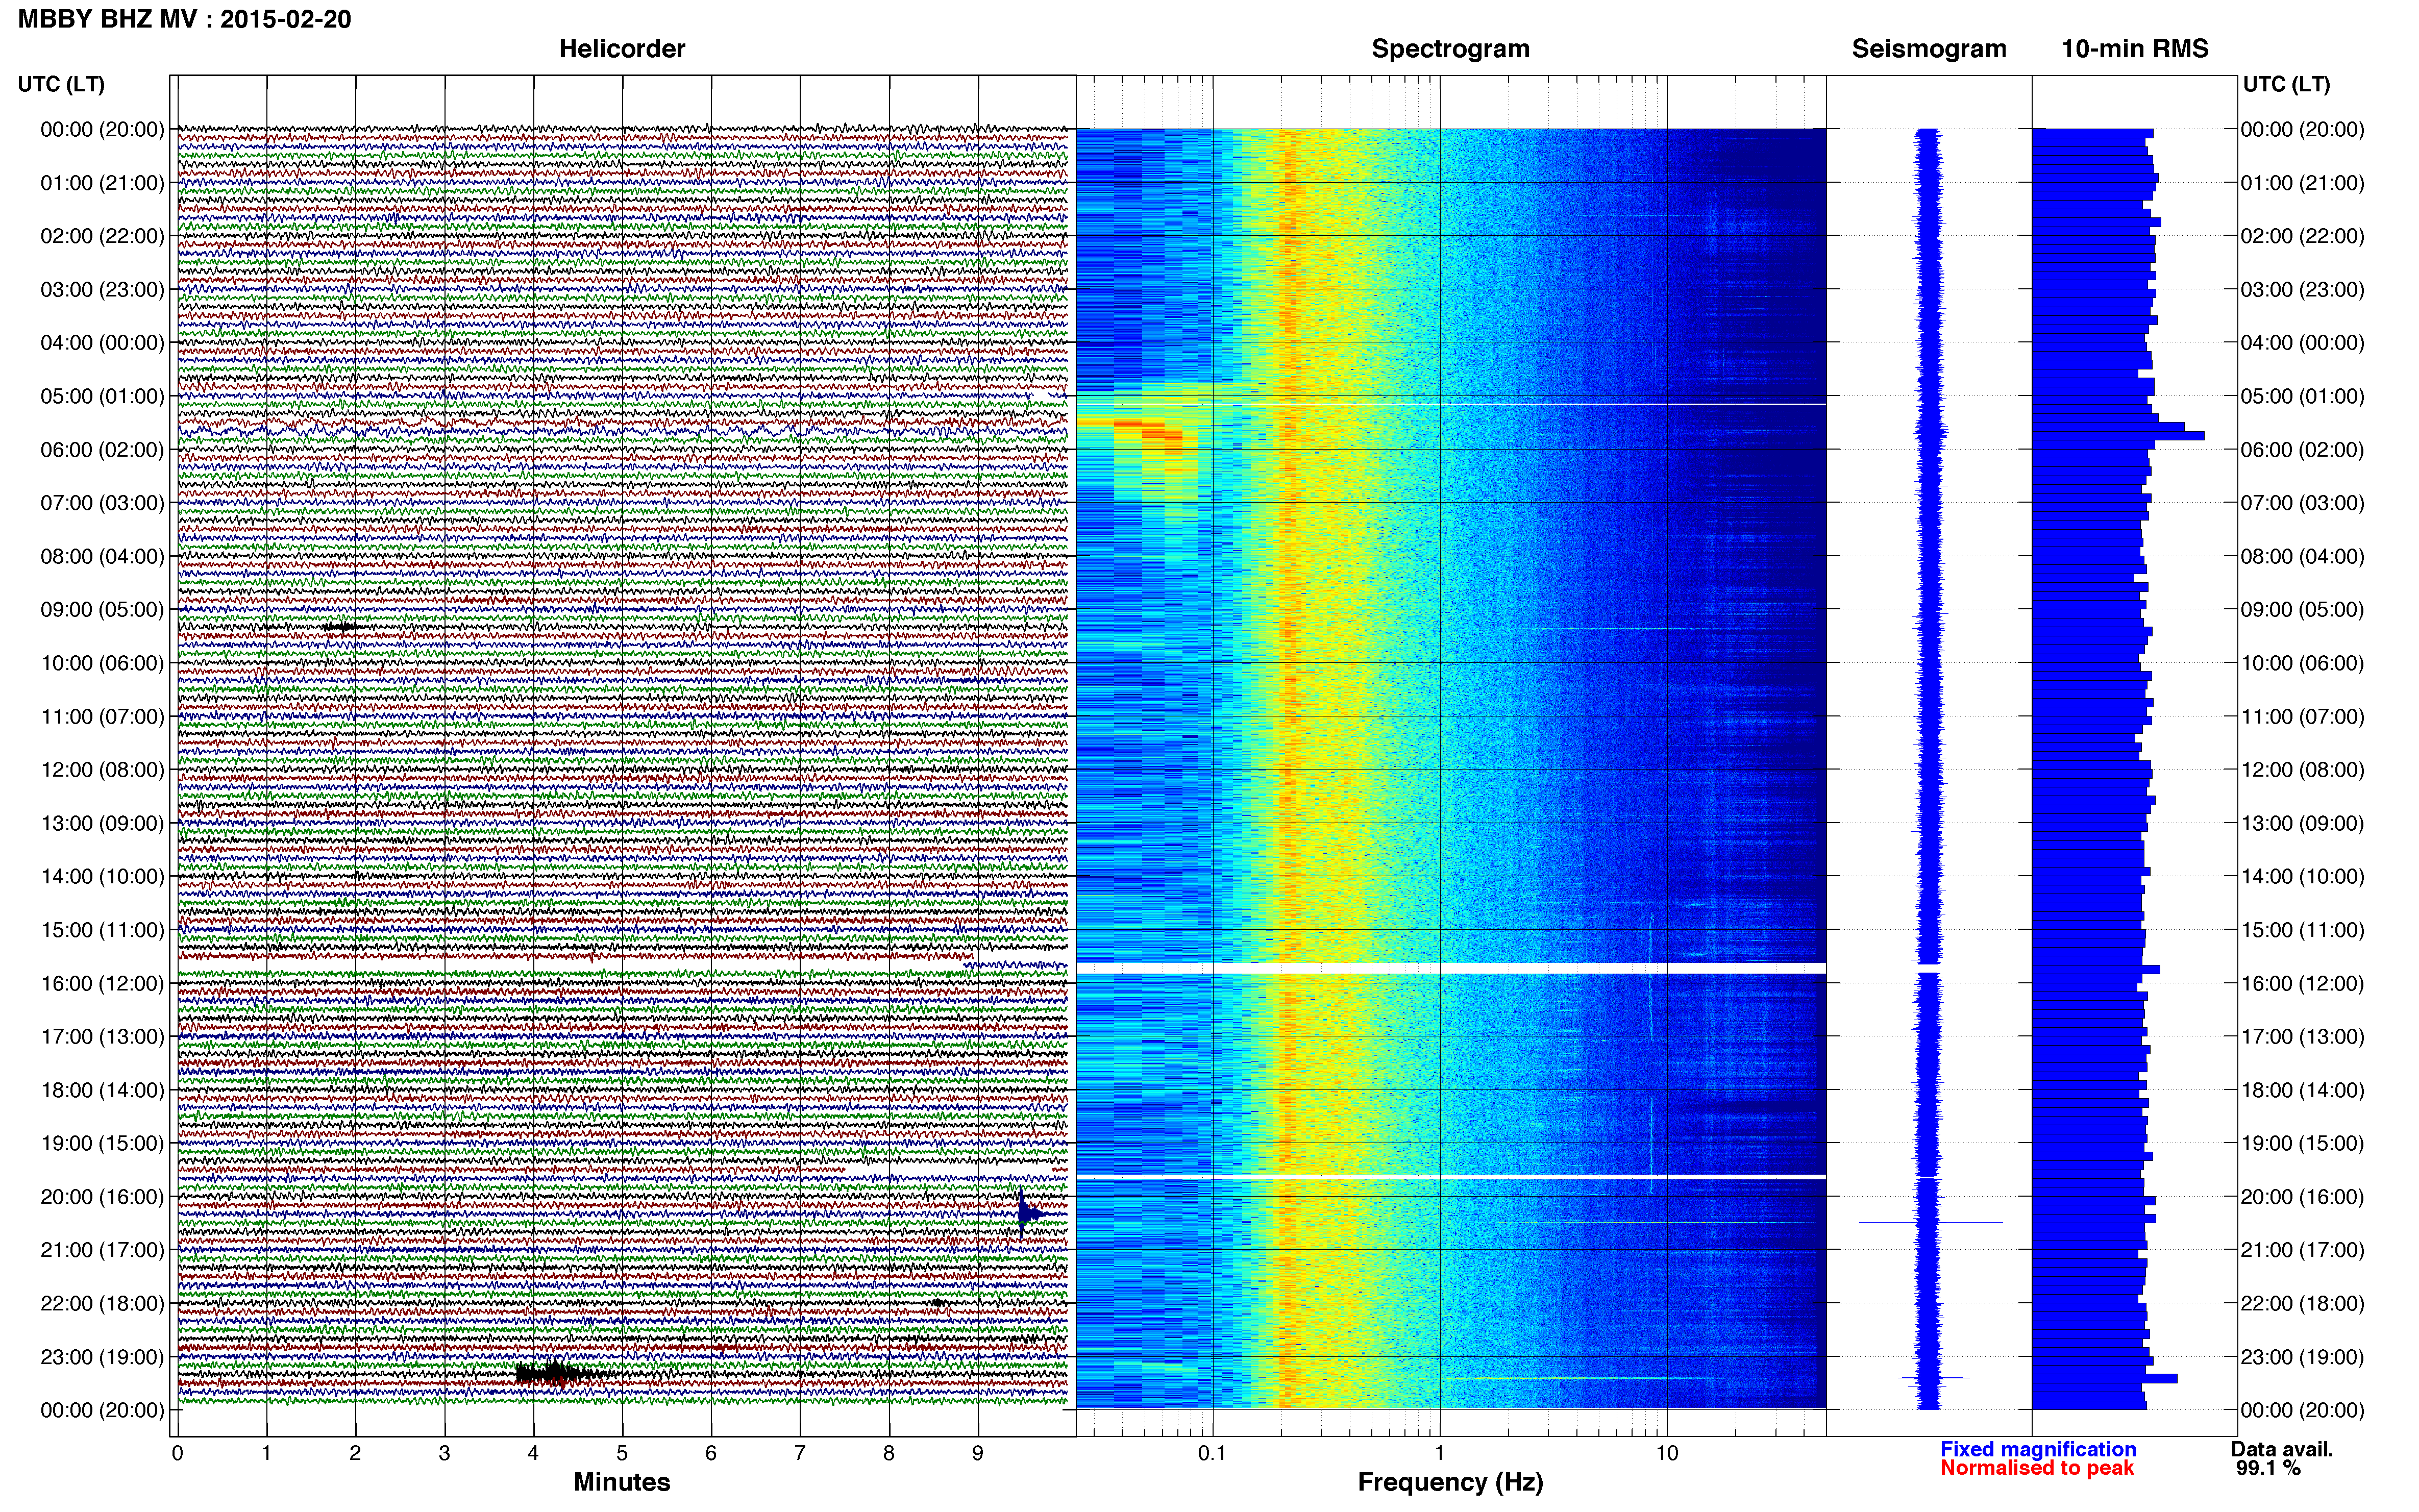Click the "UTC (LT)" label above the right time axis
The width and height of the screenshot is (2419, 1512).
click(x=2287, y=84)
